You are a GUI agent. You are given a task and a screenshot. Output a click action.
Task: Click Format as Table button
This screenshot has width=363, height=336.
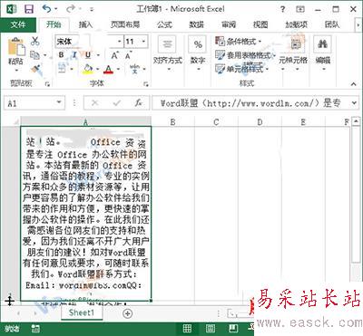pyautogui.click(x=245, y=55)
